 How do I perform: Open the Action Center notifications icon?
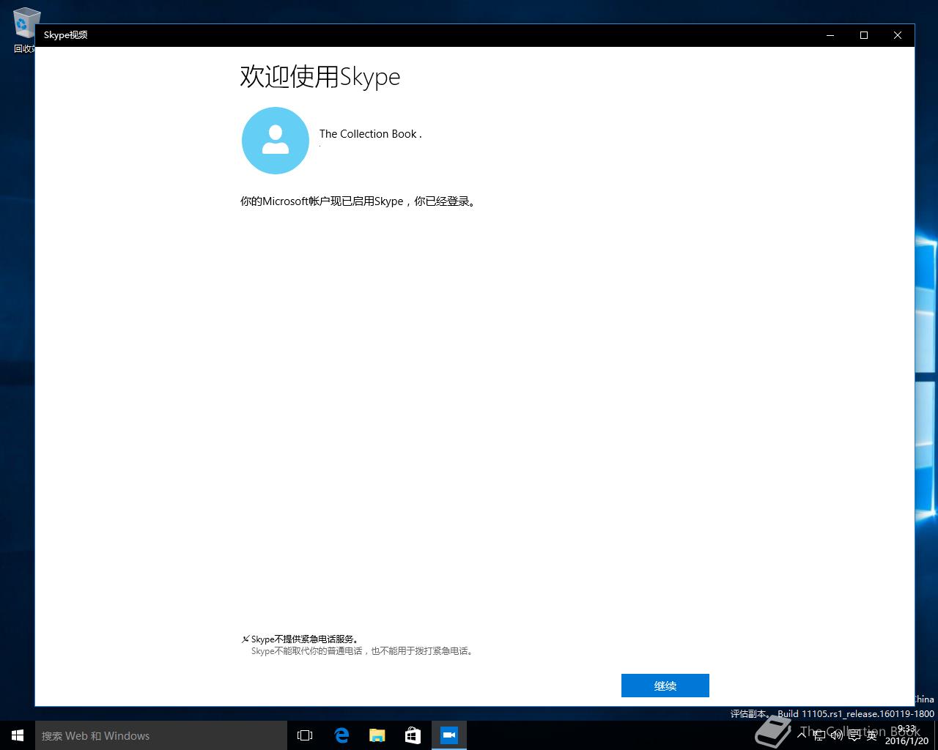pos(854,735)
